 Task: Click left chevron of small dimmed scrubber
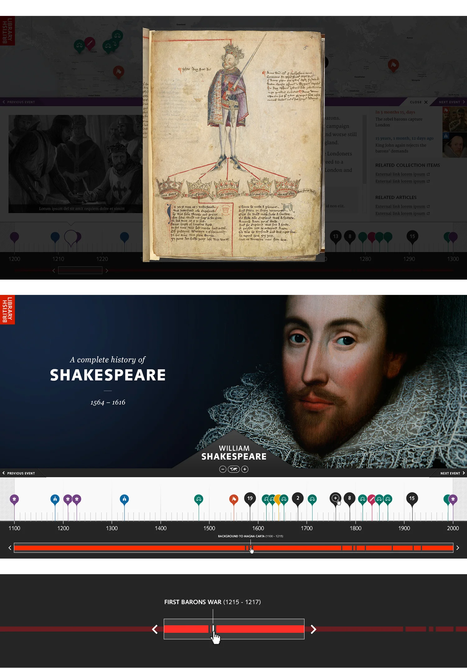pos(54,271)
